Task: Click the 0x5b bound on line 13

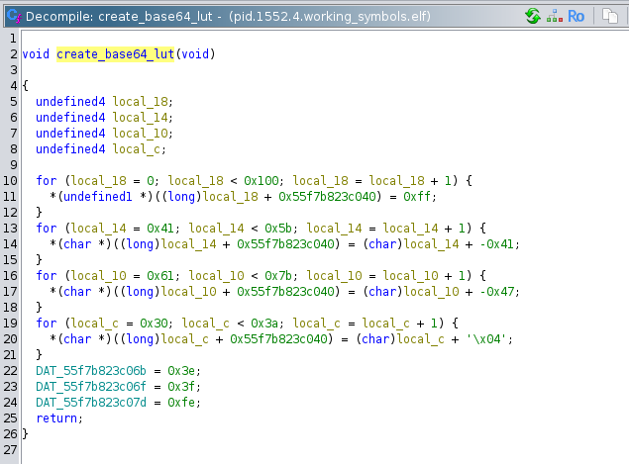Action: click(x=278, y=229)
